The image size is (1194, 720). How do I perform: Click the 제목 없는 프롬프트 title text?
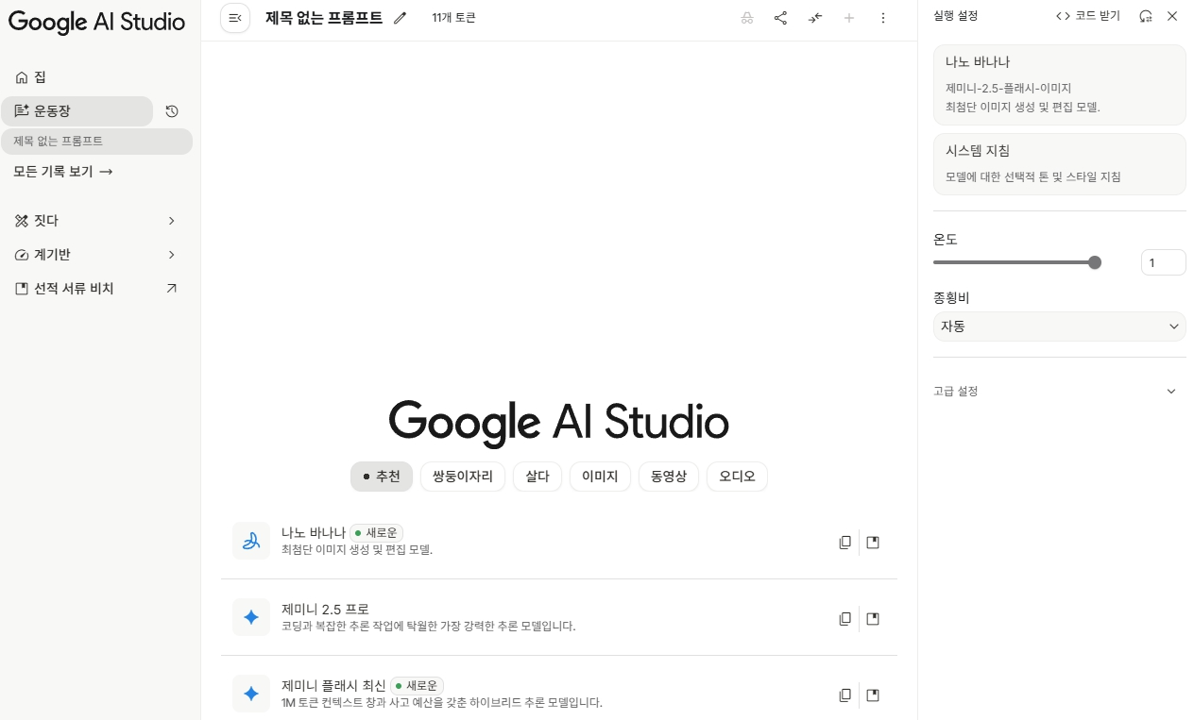pyautogui.click(x=324, y=18)
